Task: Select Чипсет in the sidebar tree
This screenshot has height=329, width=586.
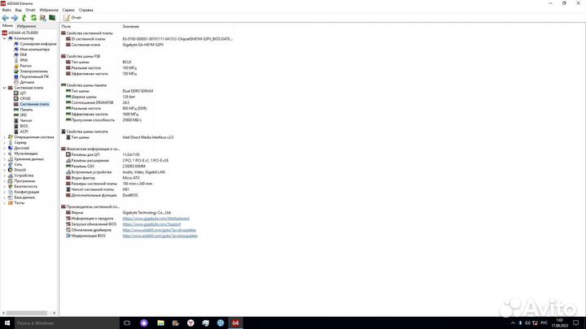Action: [26, 120]
